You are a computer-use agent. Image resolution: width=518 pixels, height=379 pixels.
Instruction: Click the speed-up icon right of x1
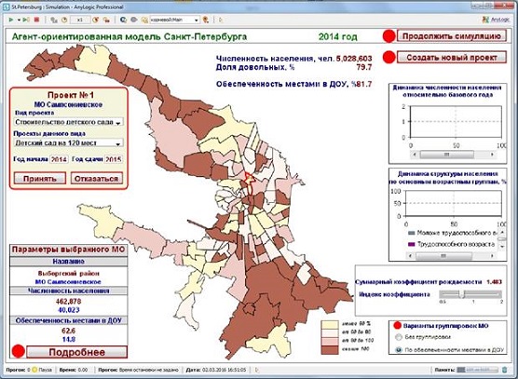(96, 20)
